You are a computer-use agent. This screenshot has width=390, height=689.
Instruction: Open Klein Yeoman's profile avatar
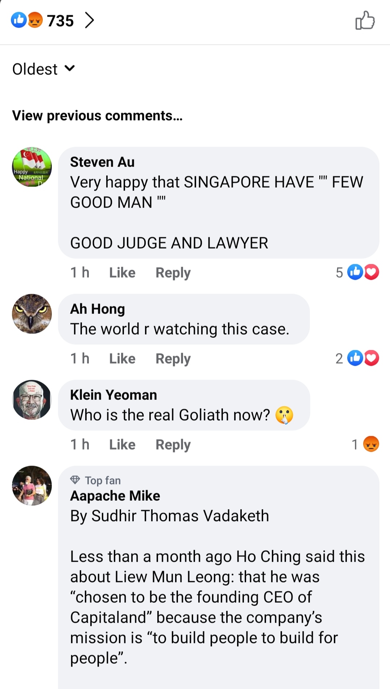(x=32, y=400)
